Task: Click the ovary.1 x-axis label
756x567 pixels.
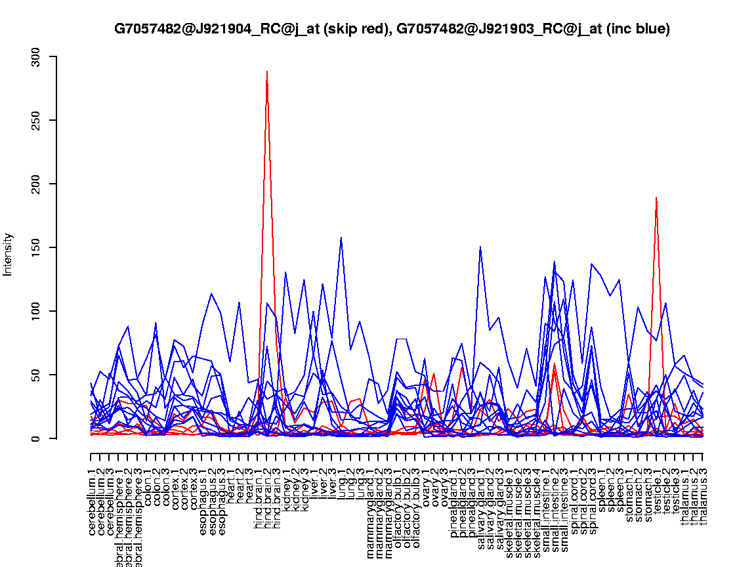Action: [426, 486]
